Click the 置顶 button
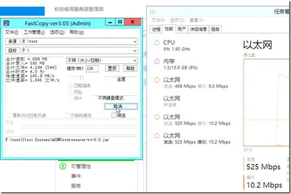 (112, 69)
